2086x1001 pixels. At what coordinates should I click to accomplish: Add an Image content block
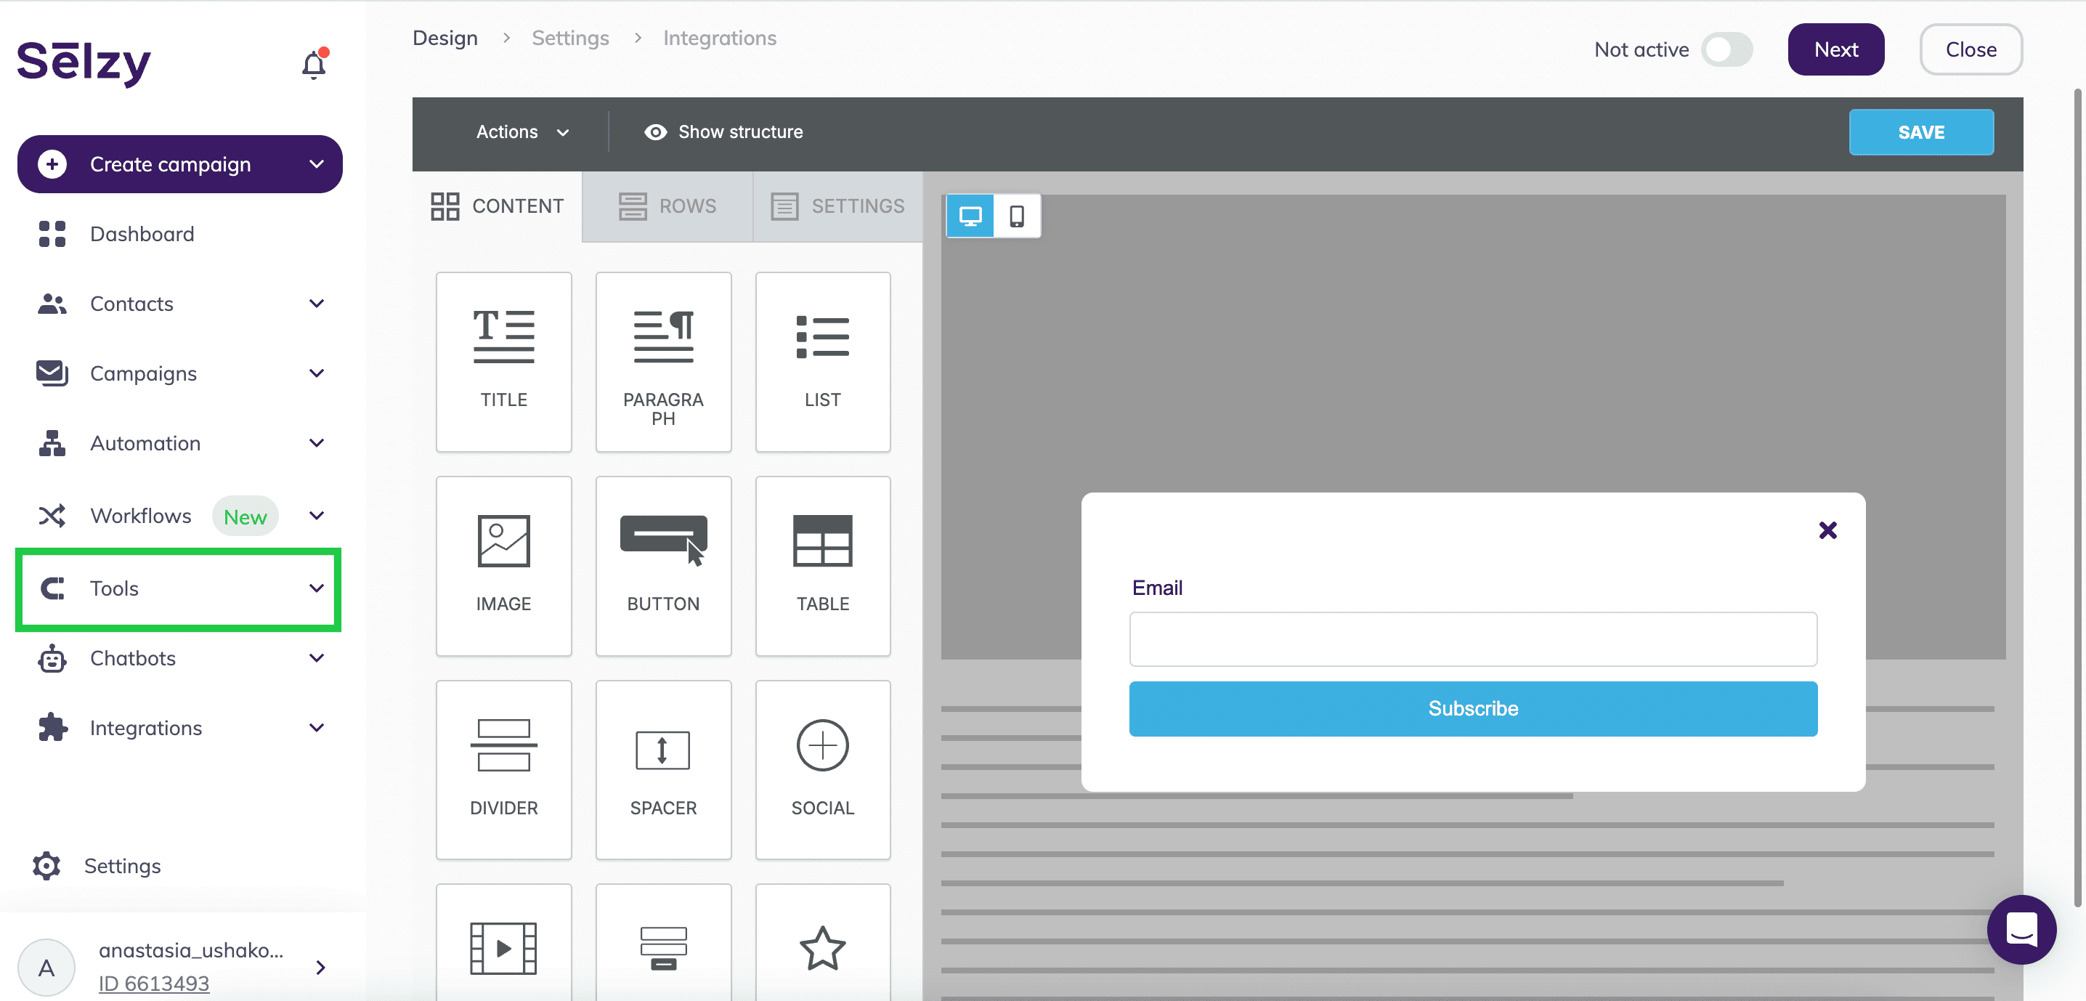click(x=503, y=566)
